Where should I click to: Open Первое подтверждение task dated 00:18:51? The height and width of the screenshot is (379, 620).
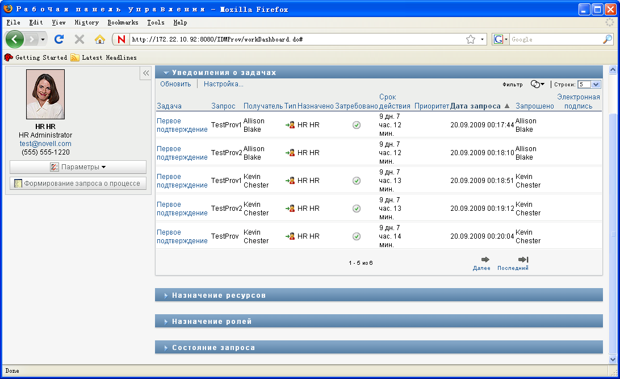tap(182, 181)
